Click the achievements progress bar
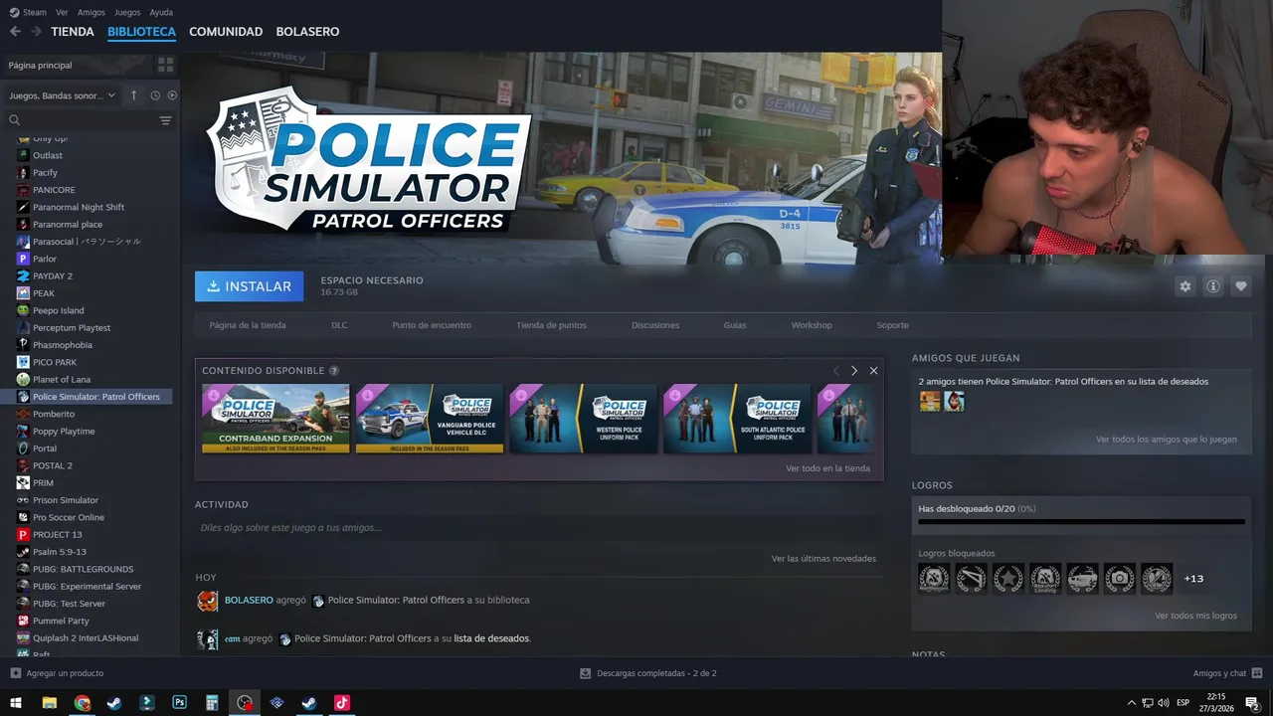Viewport: 1273px width, 716px height. click(1081, 521)
